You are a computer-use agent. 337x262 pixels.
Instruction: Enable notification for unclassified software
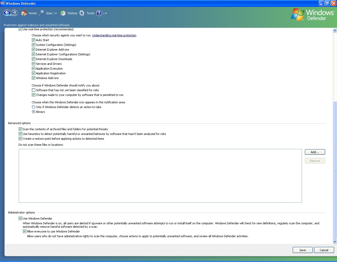click(33, 90)
